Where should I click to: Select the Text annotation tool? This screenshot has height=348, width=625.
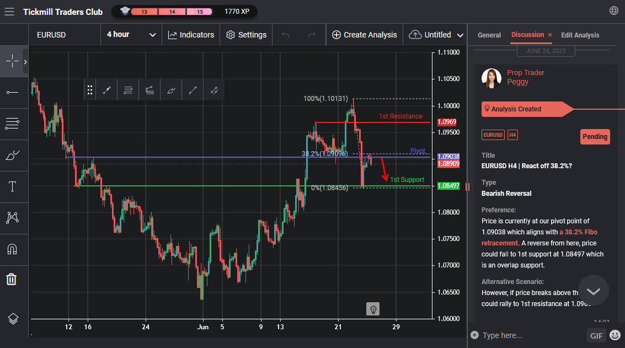(x=12, y=186)
